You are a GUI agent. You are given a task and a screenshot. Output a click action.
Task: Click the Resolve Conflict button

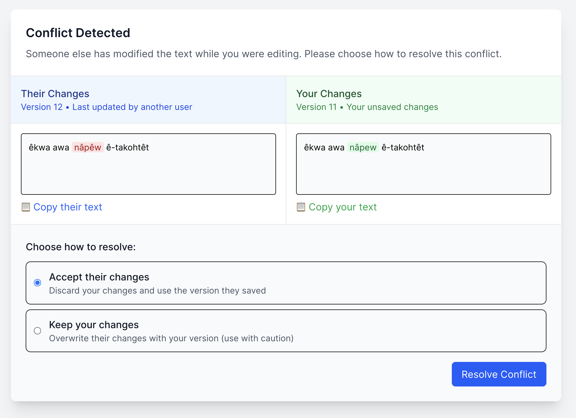pos(499,374)
